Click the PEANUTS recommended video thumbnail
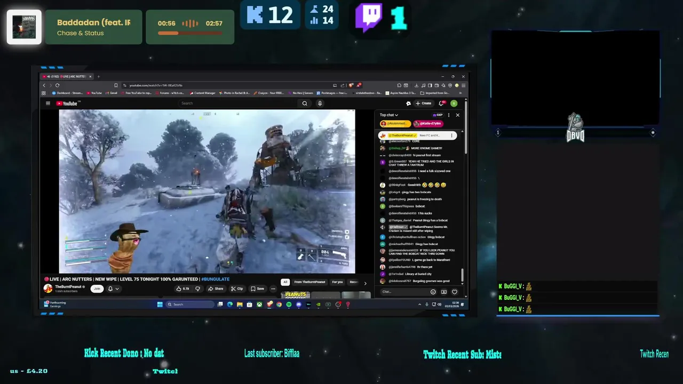 click(x=296, y=294)
